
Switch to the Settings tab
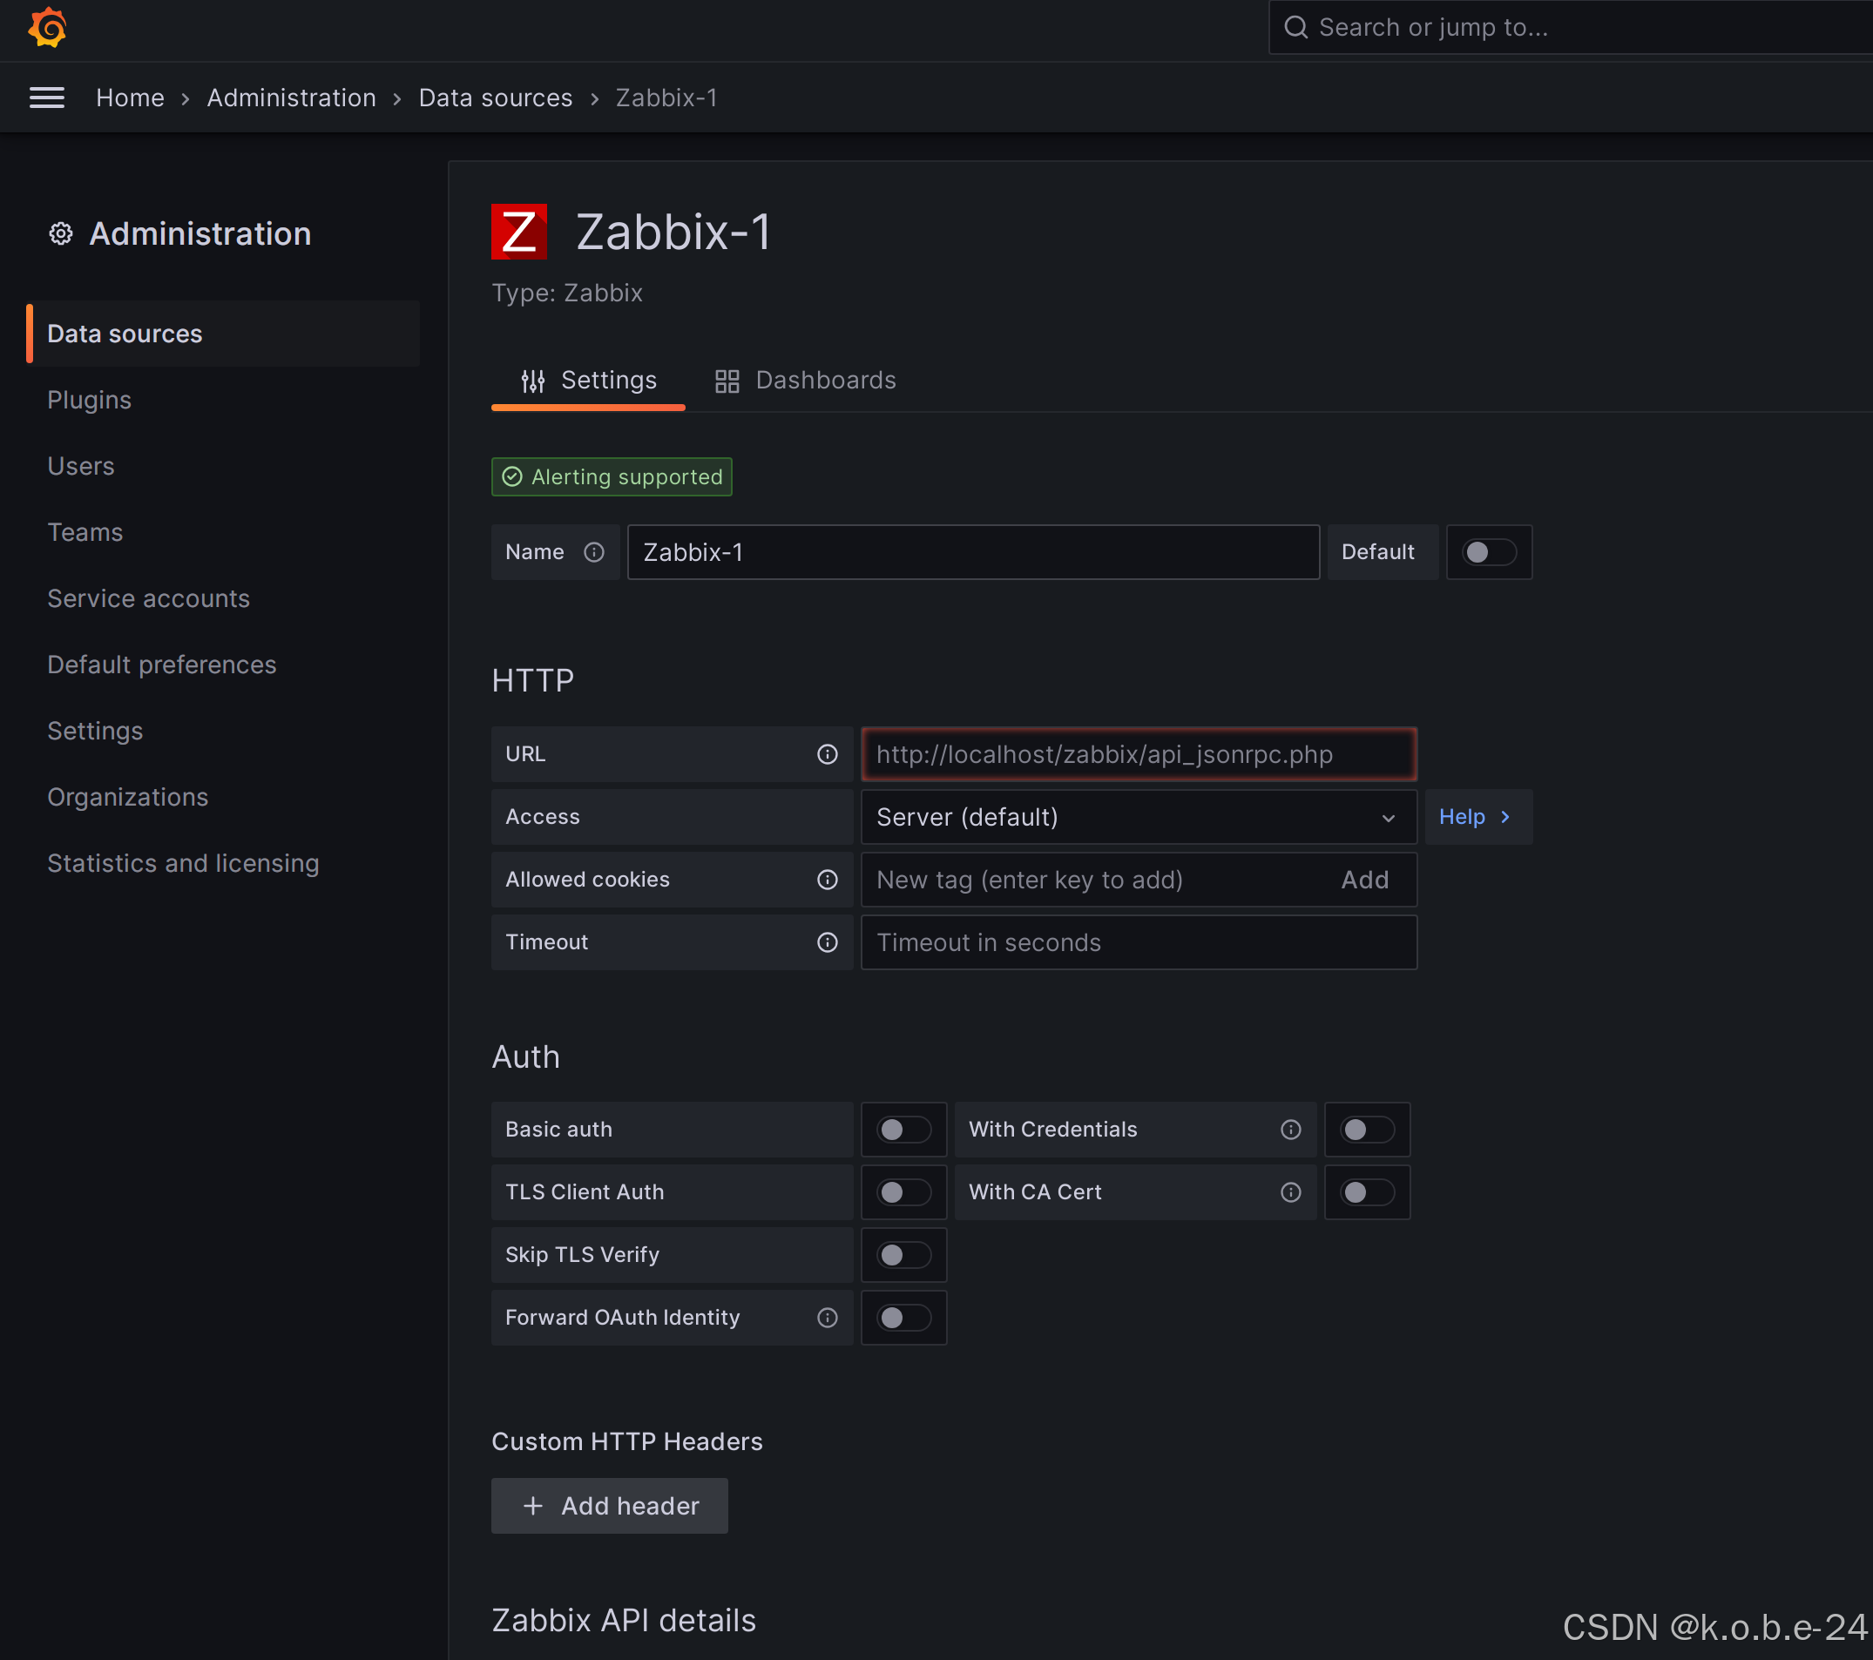coord(588,381)
